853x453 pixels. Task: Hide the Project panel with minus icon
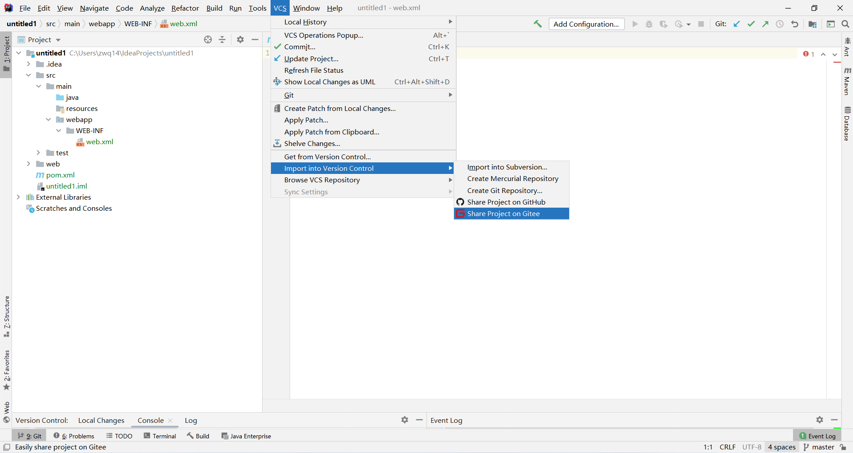pyautogui.click(x=255, y=39)
